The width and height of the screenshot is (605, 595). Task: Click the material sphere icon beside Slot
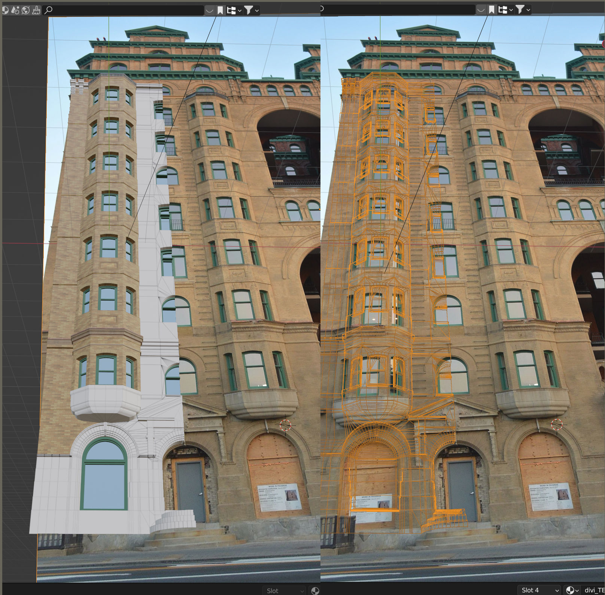[x=315, y=591]
